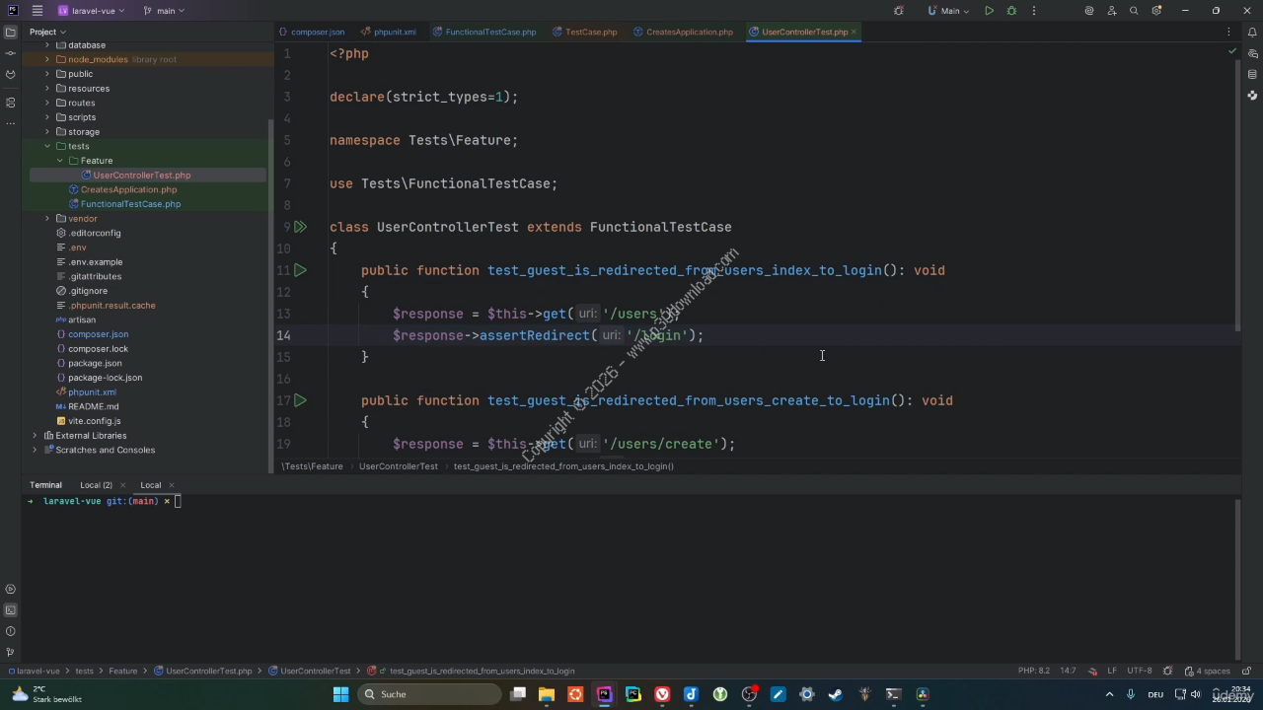Image resolution: width=1263 pixels, height=710 pixels.
Task: Switch to the FunctionalTestCase.php editor tab
Action: (x=489, y=32)
